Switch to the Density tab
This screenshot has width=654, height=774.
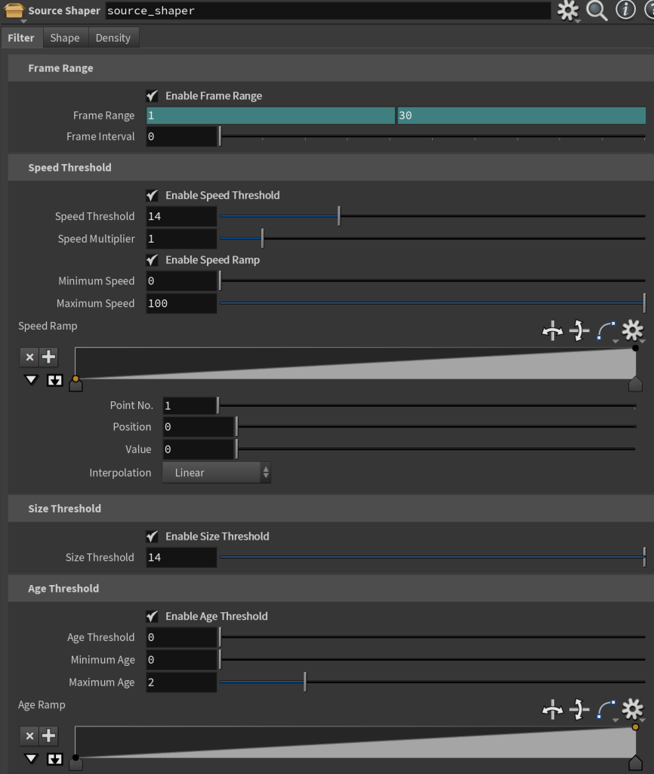point(113,38)
